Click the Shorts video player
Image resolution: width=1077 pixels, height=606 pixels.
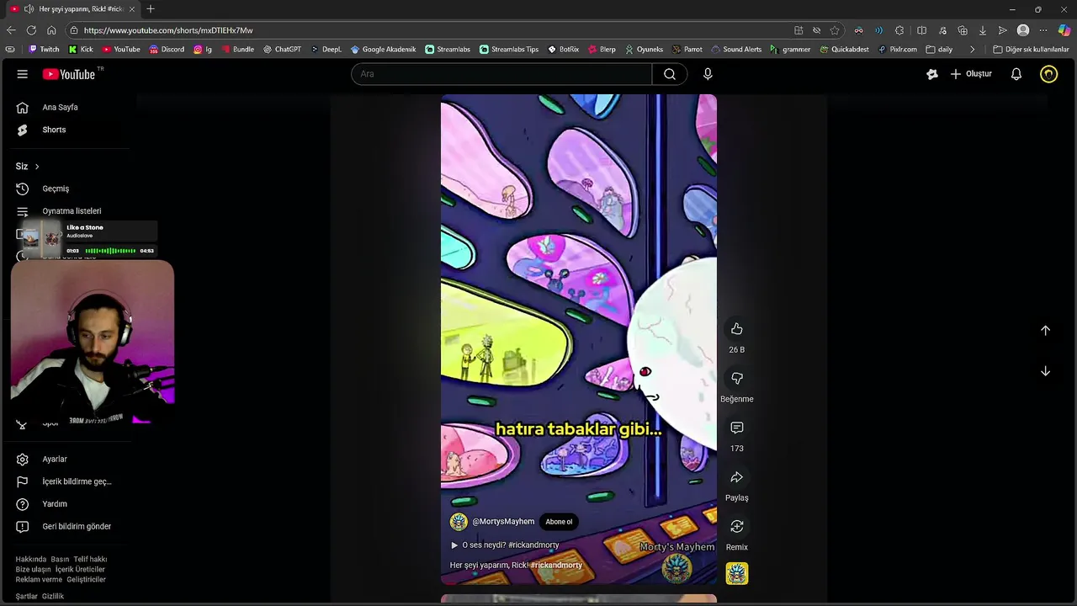[x=579, y=339]
